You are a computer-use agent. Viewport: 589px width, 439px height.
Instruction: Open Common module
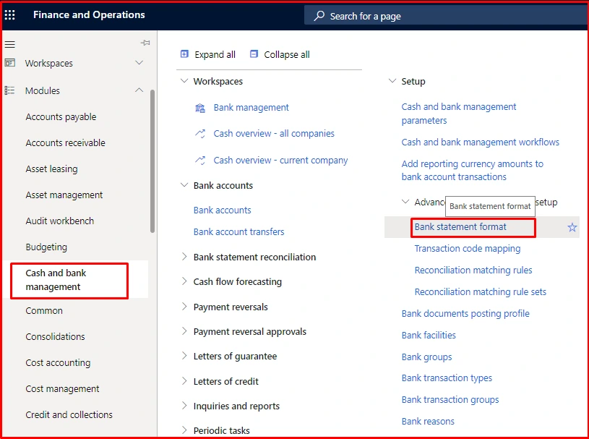(x=44, y=311)
